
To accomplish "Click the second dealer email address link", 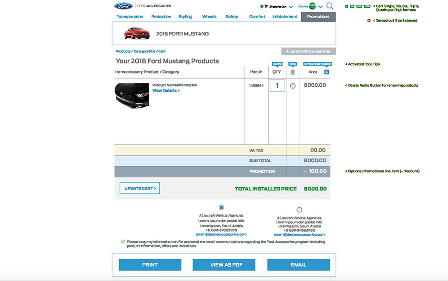I will coord(299,234).
